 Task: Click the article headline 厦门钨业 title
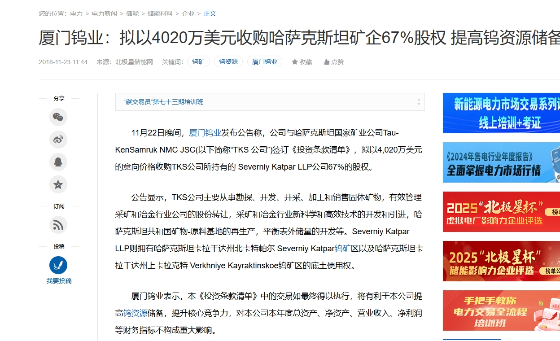click(x=299, y=39)
